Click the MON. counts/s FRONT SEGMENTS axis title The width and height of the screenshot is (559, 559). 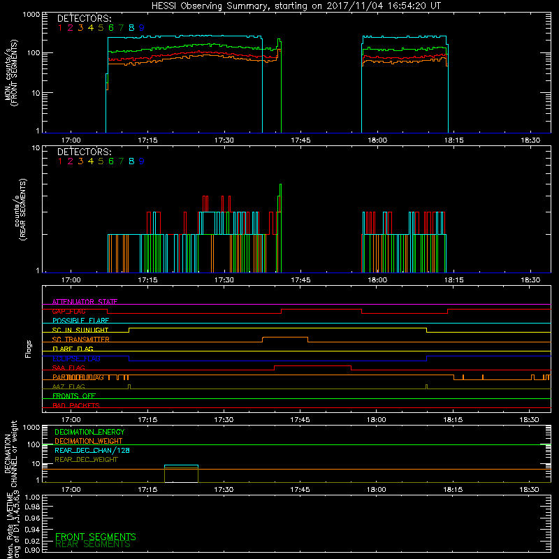coord(11,73)
